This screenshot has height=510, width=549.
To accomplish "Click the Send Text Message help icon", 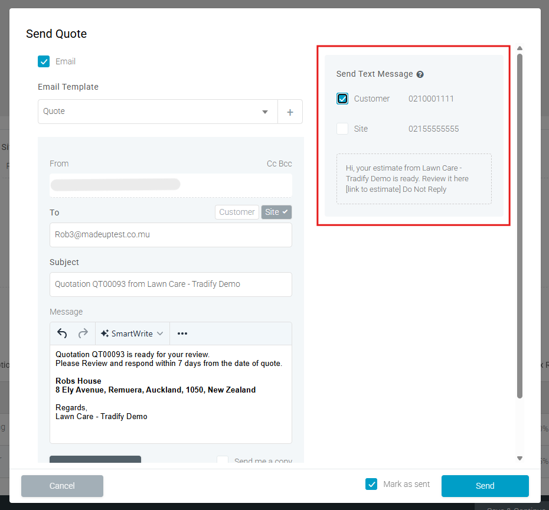I will pyautogui.click(x=420, y=74).
